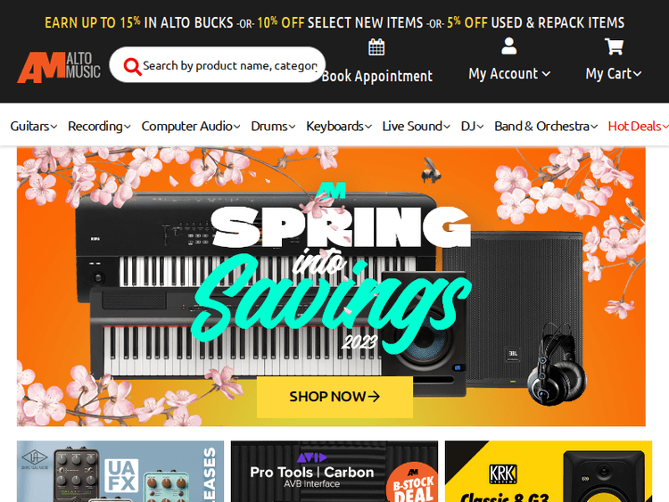Click the B-Stock Deal badge
The image size is (669, 502).
click(x=412, y=482)
